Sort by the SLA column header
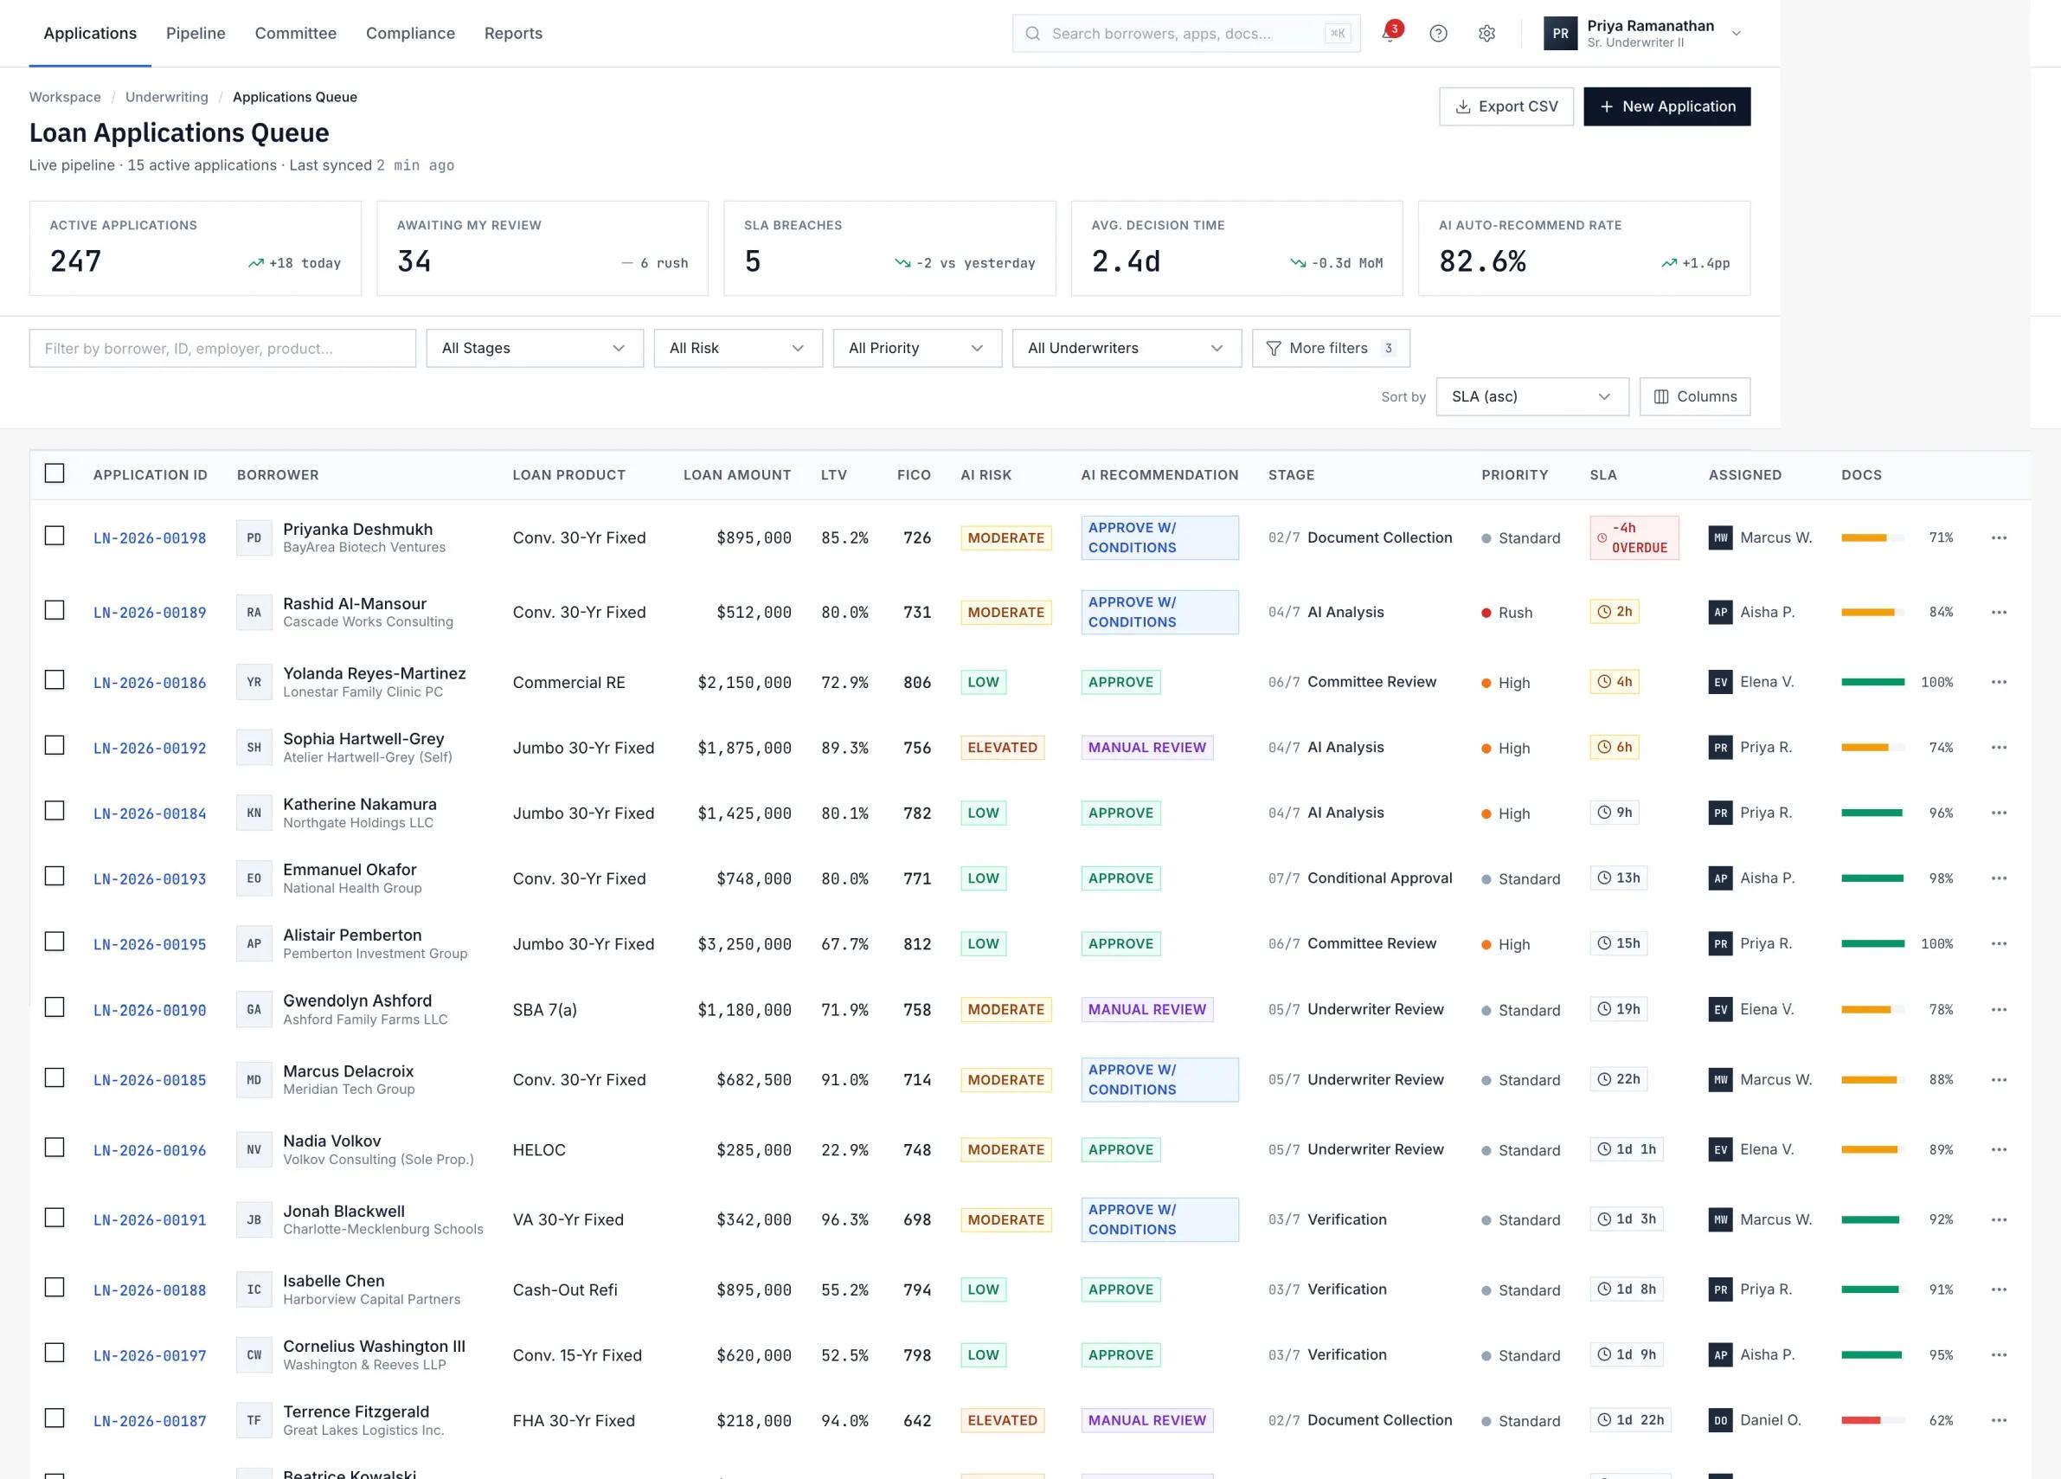This screenshot has height=1479, width=2061. pyautogui.click(x=1603, y=474)
